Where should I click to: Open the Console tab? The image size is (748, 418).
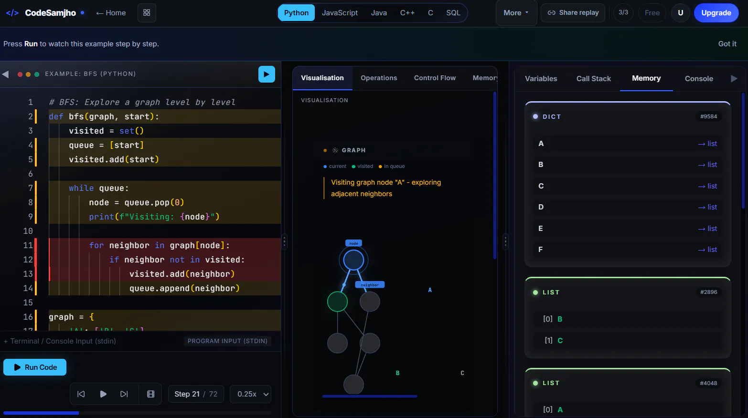(x=699, y=79)
